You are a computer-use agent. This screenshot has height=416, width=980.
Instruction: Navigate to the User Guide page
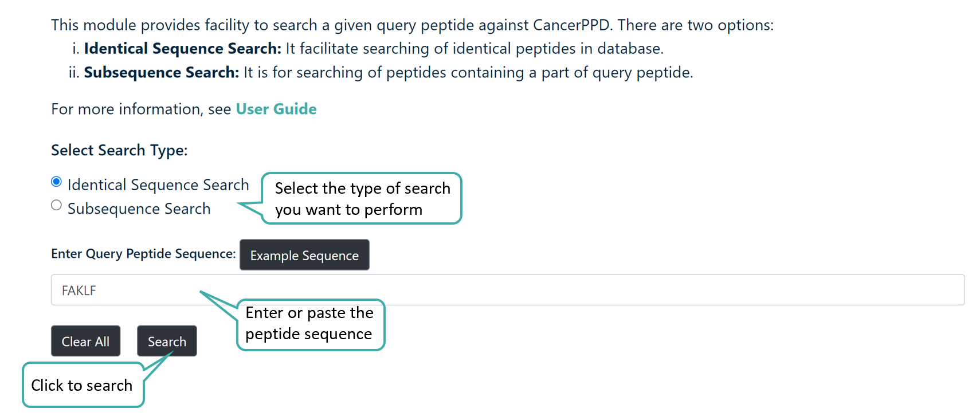click(x=276, y=109)
